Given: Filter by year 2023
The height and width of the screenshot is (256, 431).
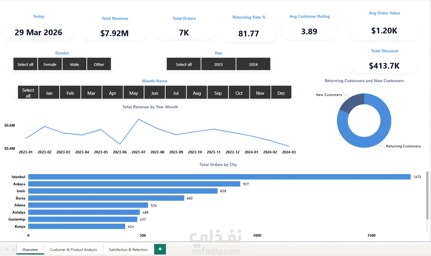Looking at the screenshot, I should [x=219, y=64].
